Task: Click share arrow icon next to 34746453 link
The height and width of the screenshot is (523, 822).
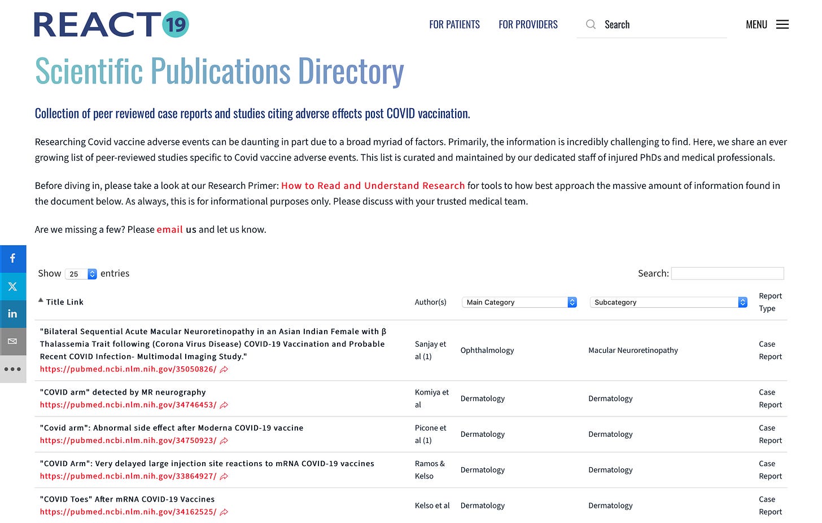Action: point(224,405)
